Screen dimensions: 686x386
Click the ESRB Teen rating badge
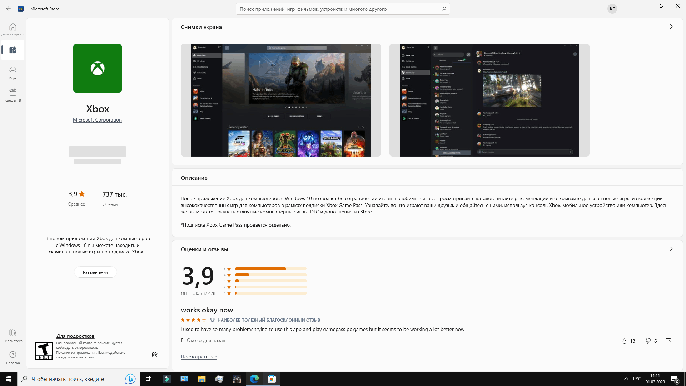(x=44, y=351)
